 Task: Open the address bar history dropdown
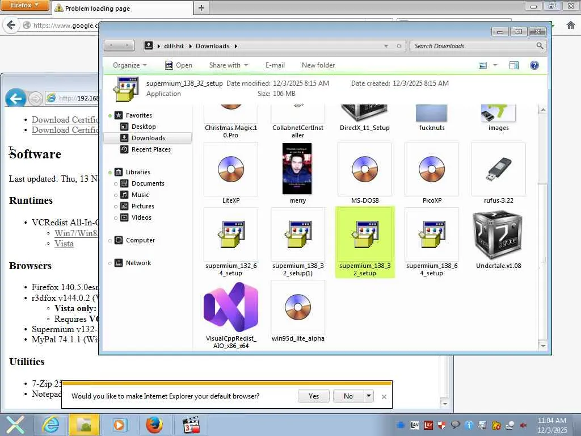pos(386,47)
